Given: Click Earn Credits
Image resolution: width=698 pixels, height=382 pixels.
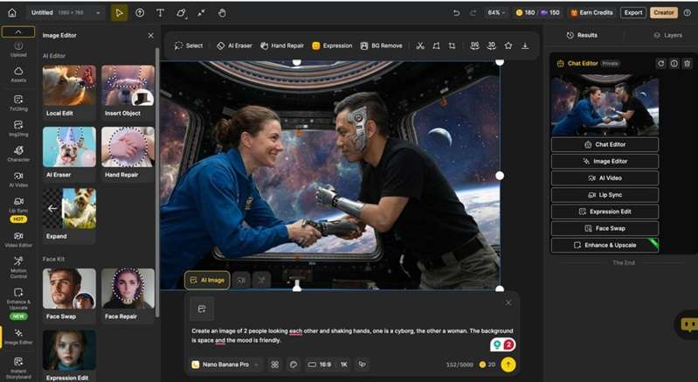Looking at the screenshot, I should click(592, 13).
